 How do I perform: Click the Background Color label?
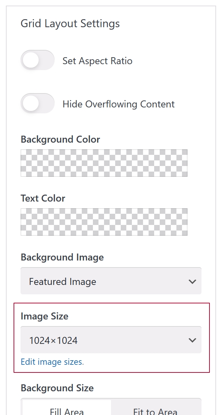pos(60,139)
